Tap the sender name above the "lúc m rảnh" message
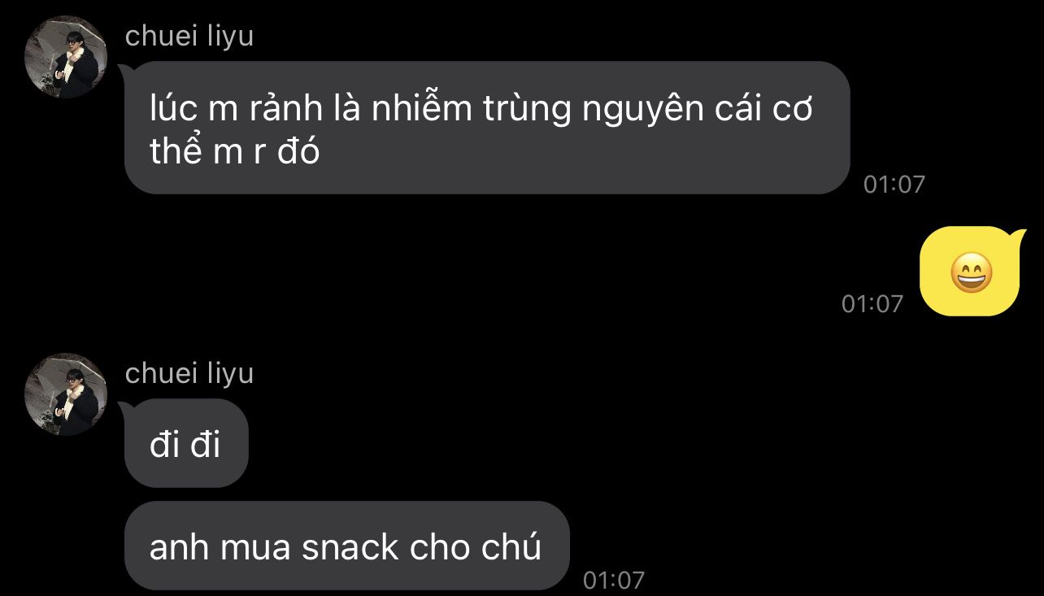The height and width of the screenshot is (596, 1044). tap(189, 36)
